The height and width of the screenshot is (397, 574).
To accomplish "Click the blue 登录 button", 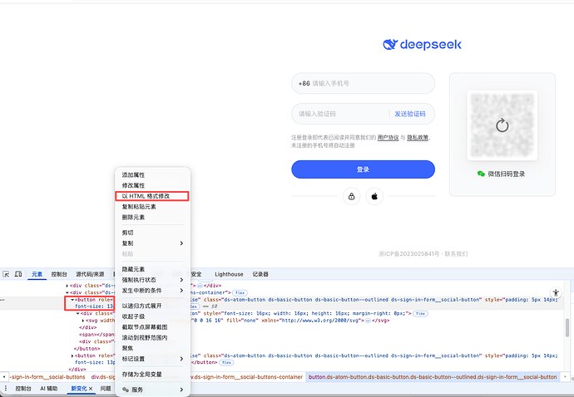I will click(363, 169).
